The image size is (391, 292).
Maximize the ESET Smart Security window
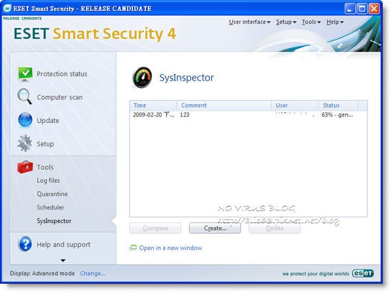[x=362, y=8]
